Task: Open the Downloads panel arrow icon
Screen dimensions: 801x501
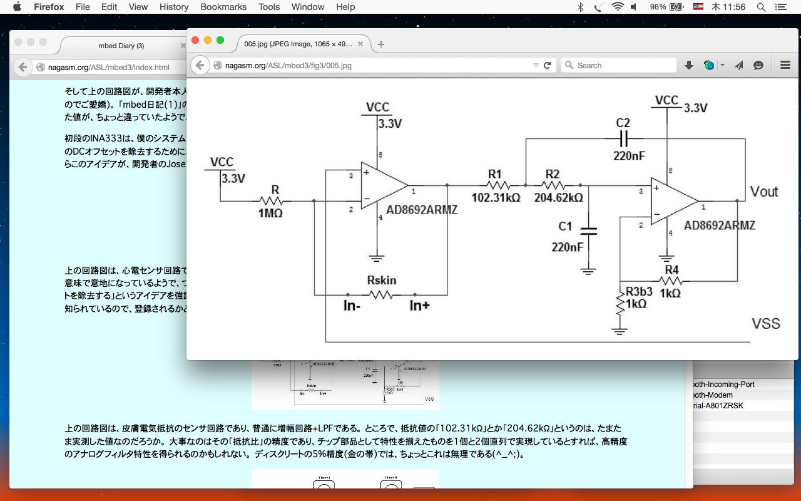Action: coord(689,65)
